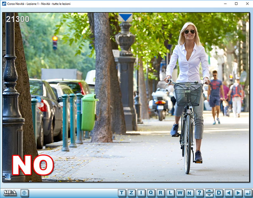Viewport: 253px width, 198px height.
Task: Maximize the Corso Novità window
Action: (236, 4)
